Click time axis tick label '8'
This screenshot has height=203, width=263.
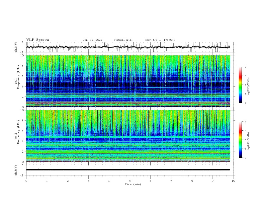tap(192, 181)
